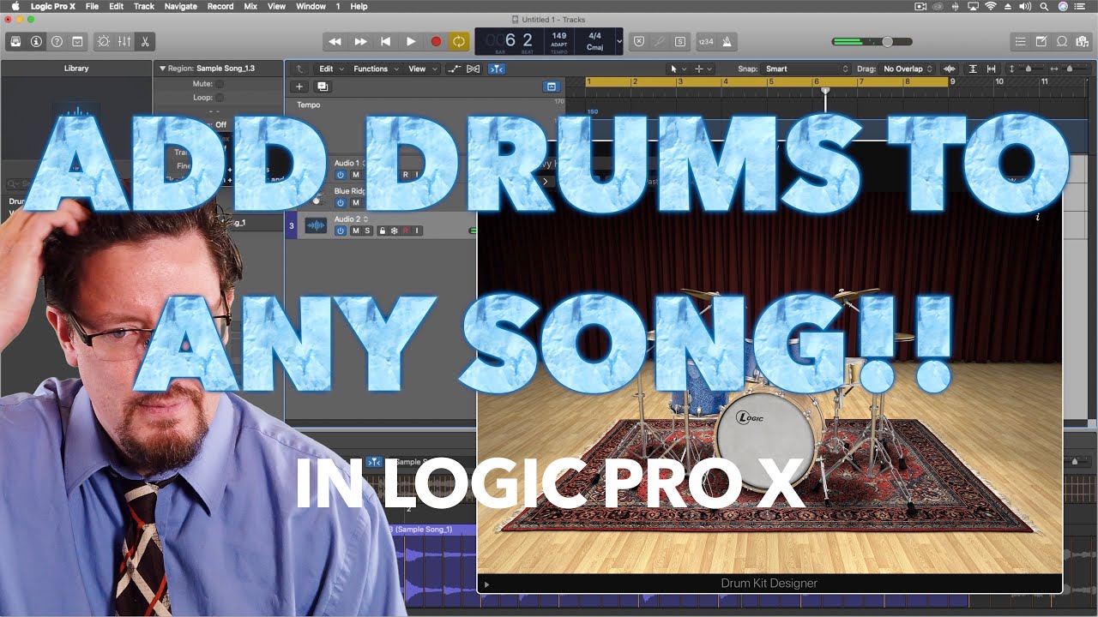1098x617 pixels.
Task: Toggle the yellow Cycle button
Action: click(x=459, y=41)
